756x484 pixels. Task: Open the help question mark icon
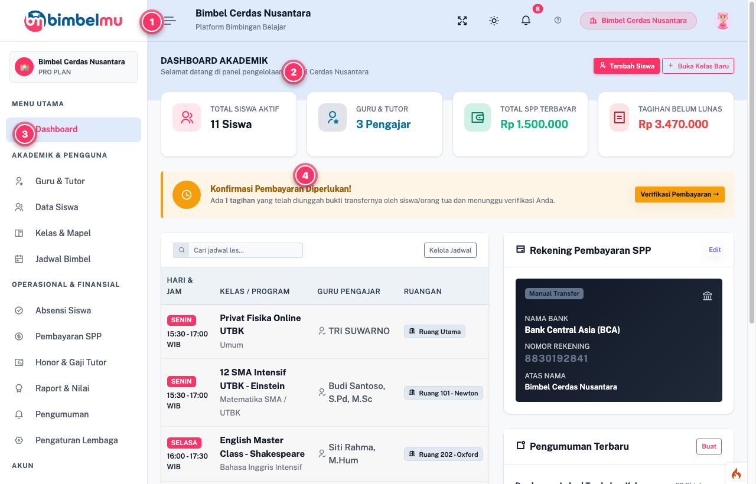[x=558, y=21]
